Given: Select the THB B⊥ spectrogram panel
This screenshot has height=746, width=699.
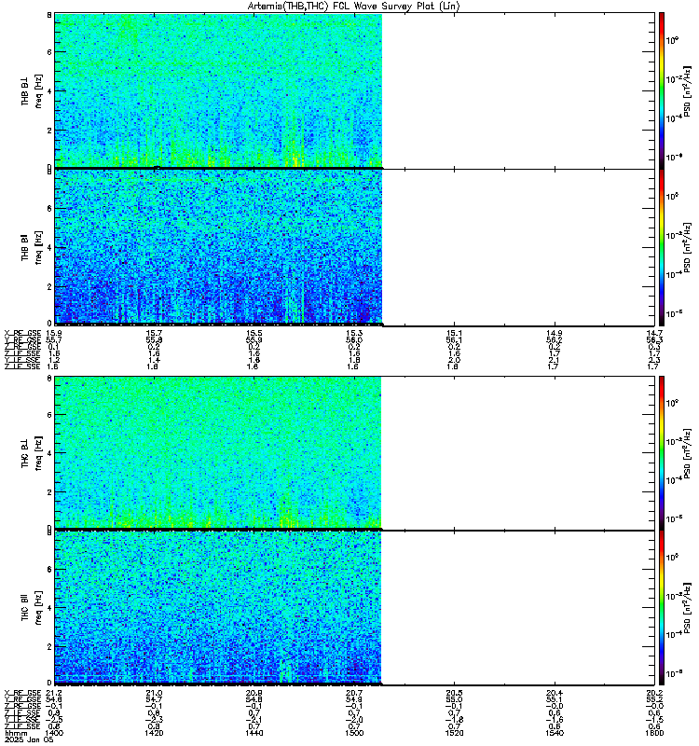Looking at the screenshot, I should tap(355, 90).
